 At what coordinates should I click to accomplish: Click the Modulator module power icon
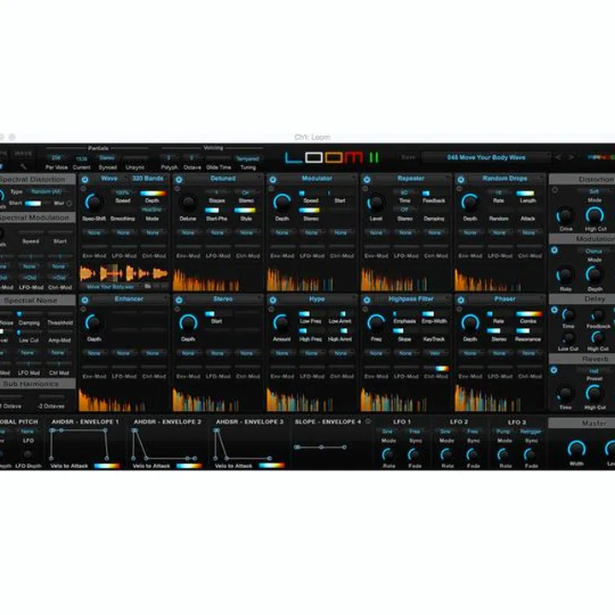pos(273,179)
